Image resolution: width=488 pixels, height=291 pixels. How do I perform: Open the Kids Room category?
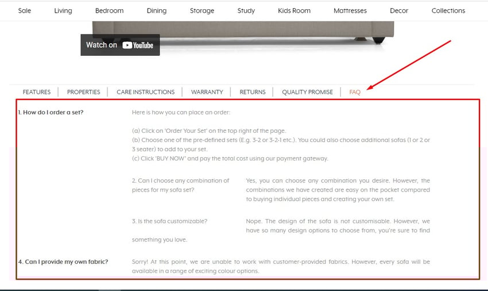pyautogui.click(x=294, y=10)
